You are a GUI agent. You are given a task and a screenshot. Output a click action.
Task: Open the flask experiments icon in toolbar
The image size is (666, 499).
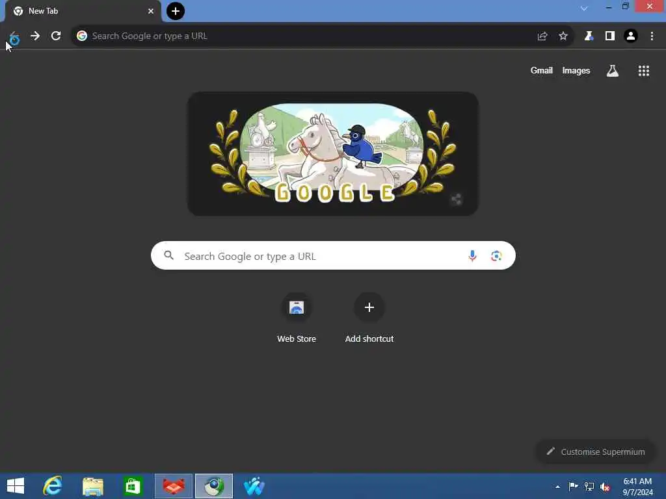589,36
